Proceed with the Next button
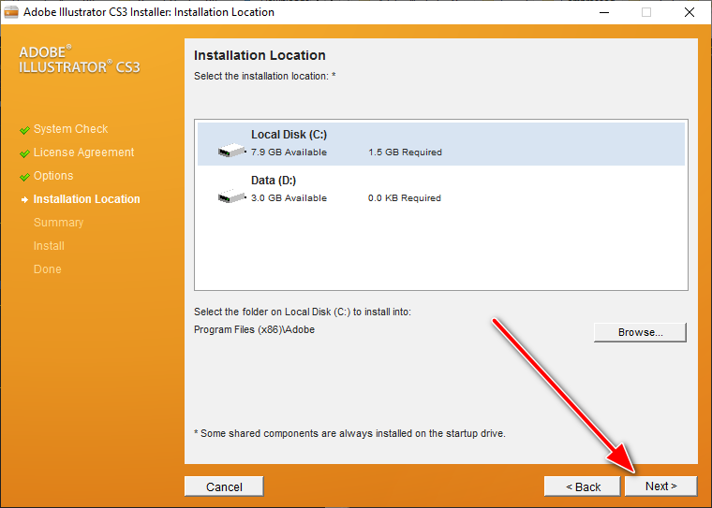Screen dimensions: 712x508 click(x=660, y=486)
